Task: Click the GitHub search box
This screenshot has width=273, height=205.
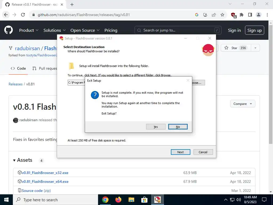Action: pos(178,30)
